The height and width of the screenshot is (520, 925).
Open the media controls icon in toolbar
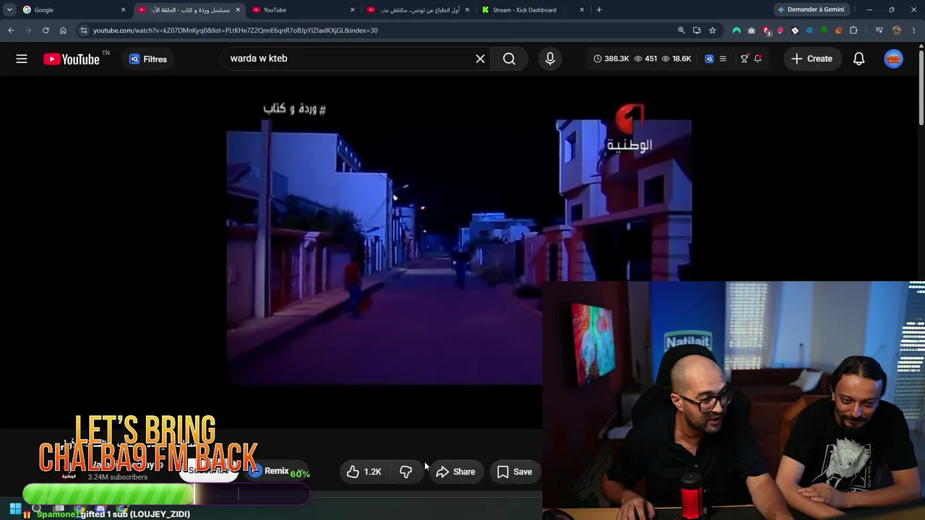(x=879, y=30)
